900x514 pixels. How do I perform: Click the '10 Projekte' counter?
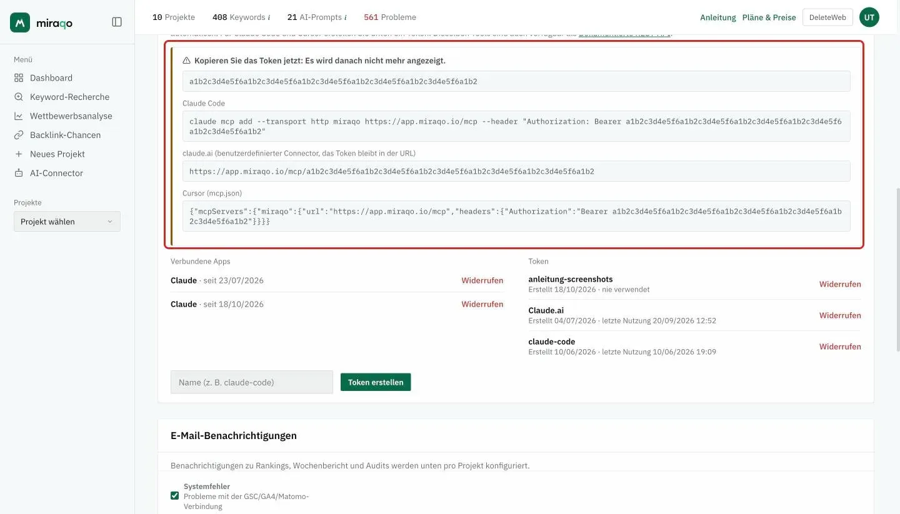pos(174,17)
